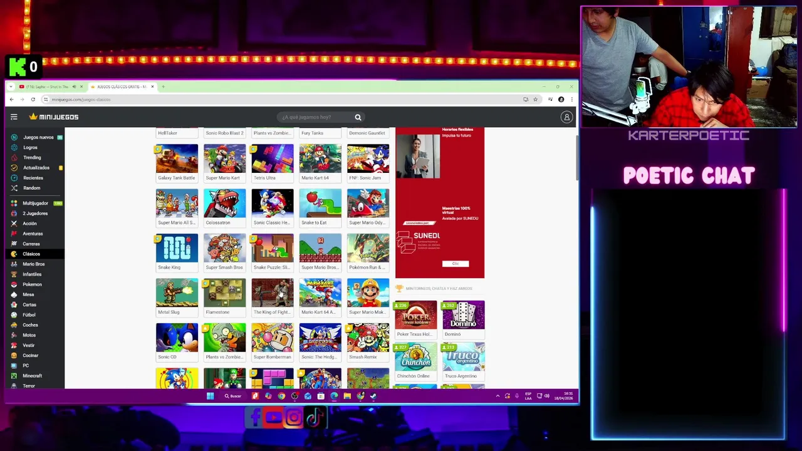Screen dimensions: 802x451
Task: Open the user profile icon in header
Action: click(x=566, y=117)
